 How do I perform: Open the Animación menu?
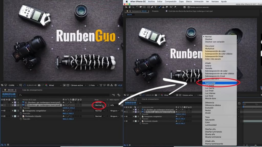pyautogui.click(x=199, y=2)
